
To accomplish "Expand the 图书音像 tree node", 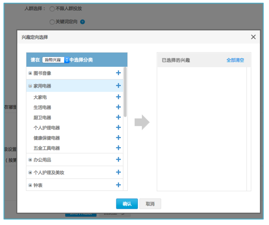I will tap(30, 73).
